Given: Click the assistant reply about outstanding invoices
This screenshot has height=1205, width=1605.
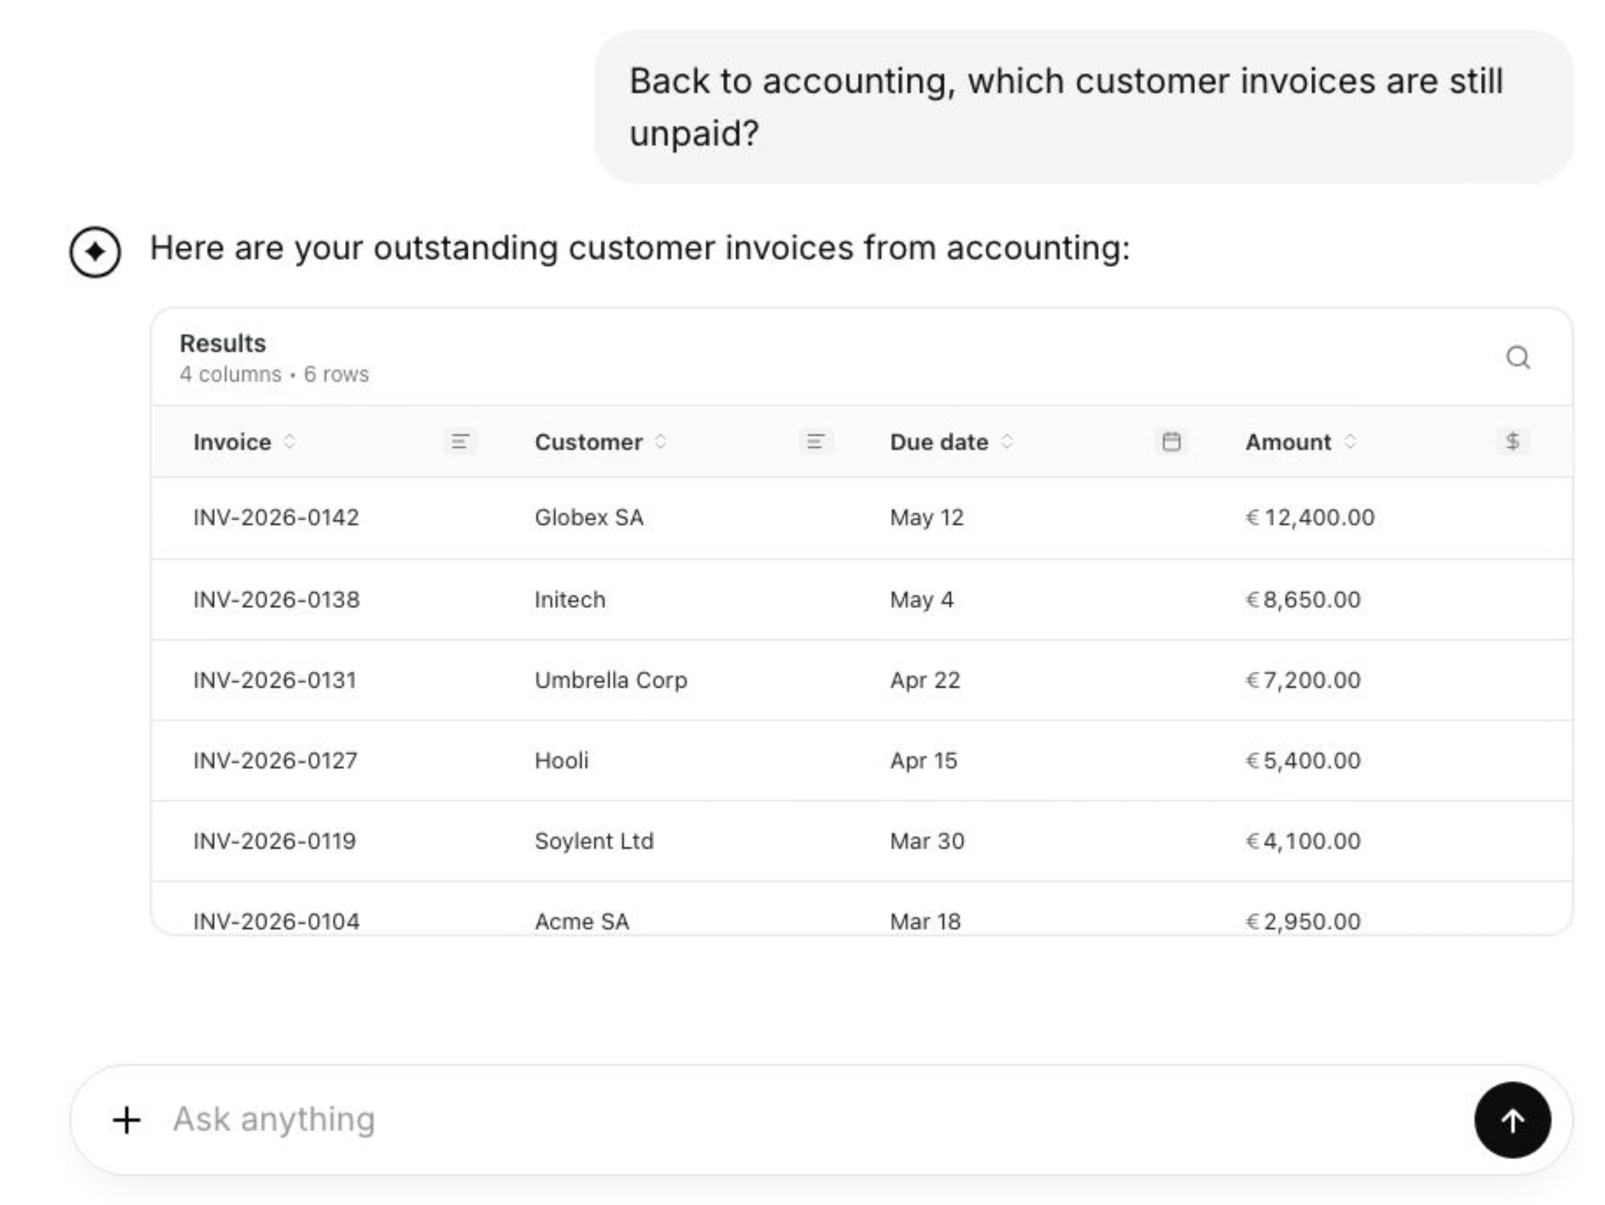Looking at the screenshot, I should (x=640, y=248).
